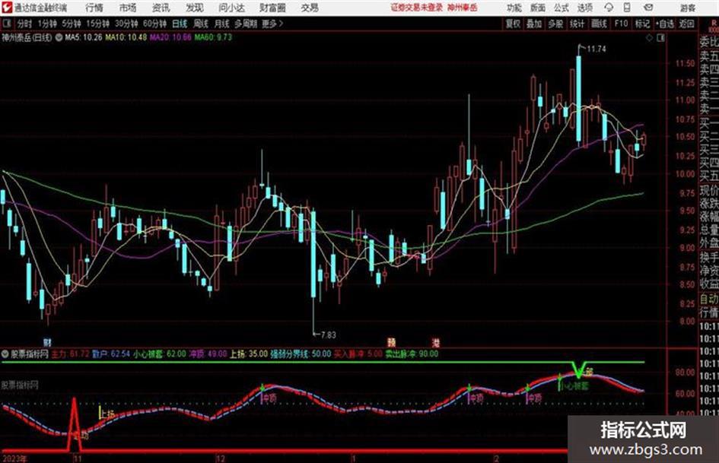The height and width of the screenshot is (463, 719).
Task: Click the 通达信 app logo icon
Action: (7, 8)
